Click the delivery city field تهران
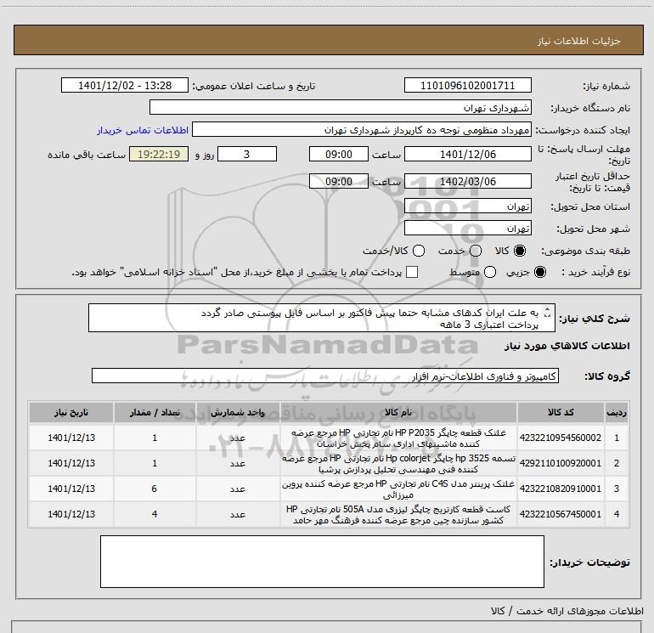 click(x=467, y=229)
